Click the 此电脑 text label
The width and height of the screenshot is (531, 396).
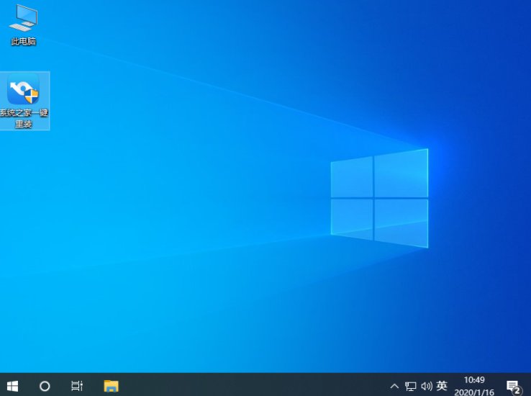click(23, 42)
